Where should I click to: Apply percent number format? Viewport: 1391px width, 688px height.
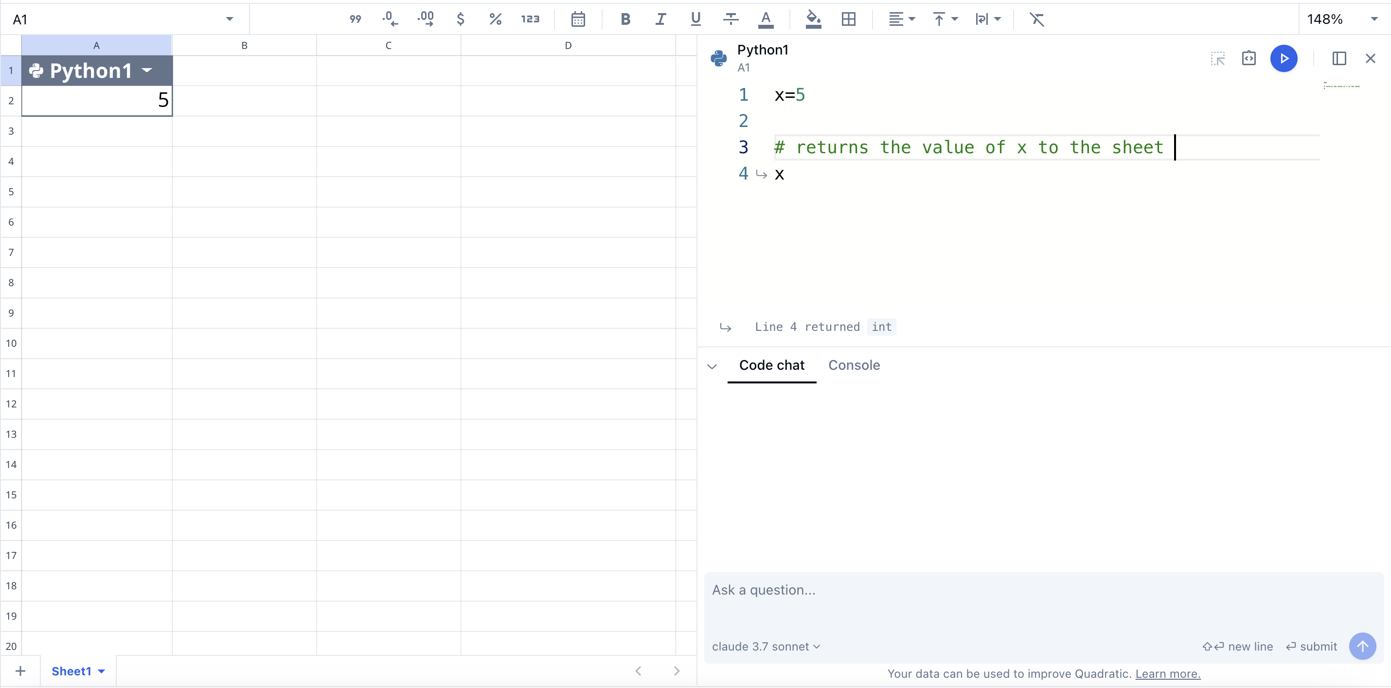495,19
